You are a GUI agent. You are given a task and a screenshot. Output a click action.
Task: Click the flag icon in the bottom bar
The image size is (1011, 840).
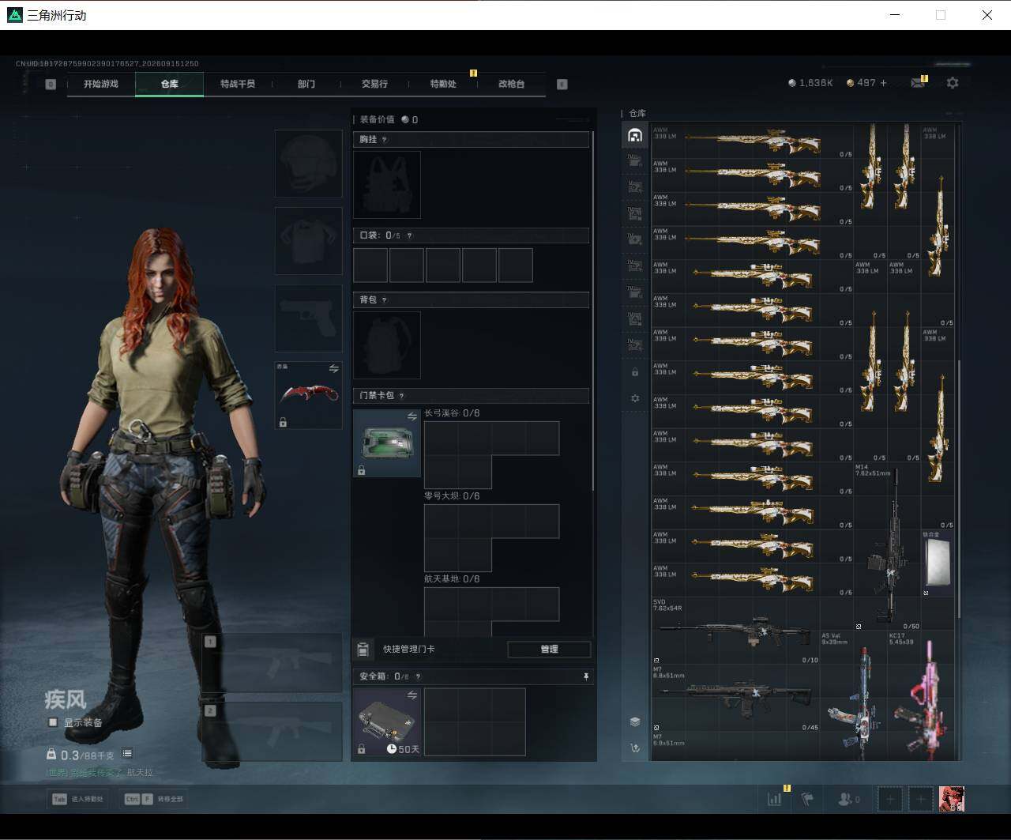point(807,799)
